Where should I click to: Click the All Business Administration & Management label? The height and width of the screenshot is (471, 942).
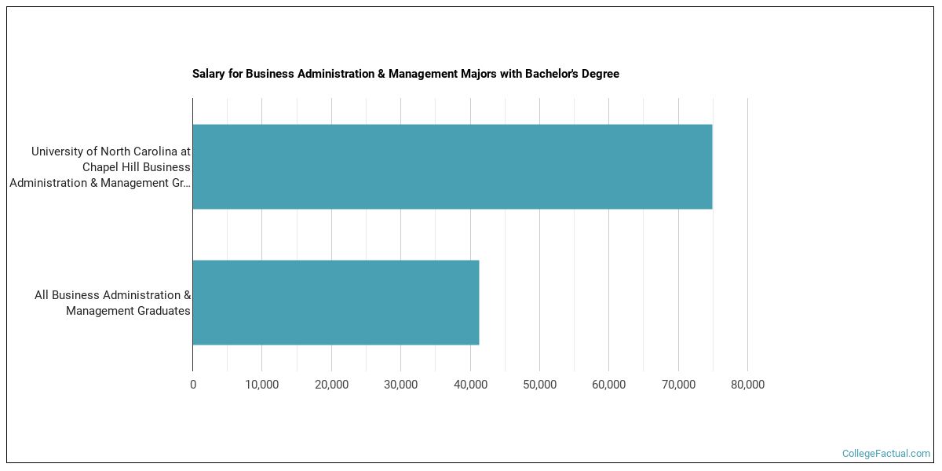click(112, 303)
